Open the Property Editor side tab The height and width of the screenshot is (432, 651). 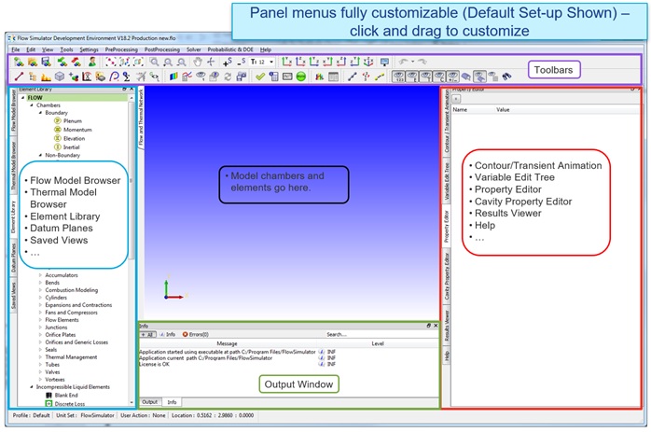pyautogui.click(x=446, y=225)
